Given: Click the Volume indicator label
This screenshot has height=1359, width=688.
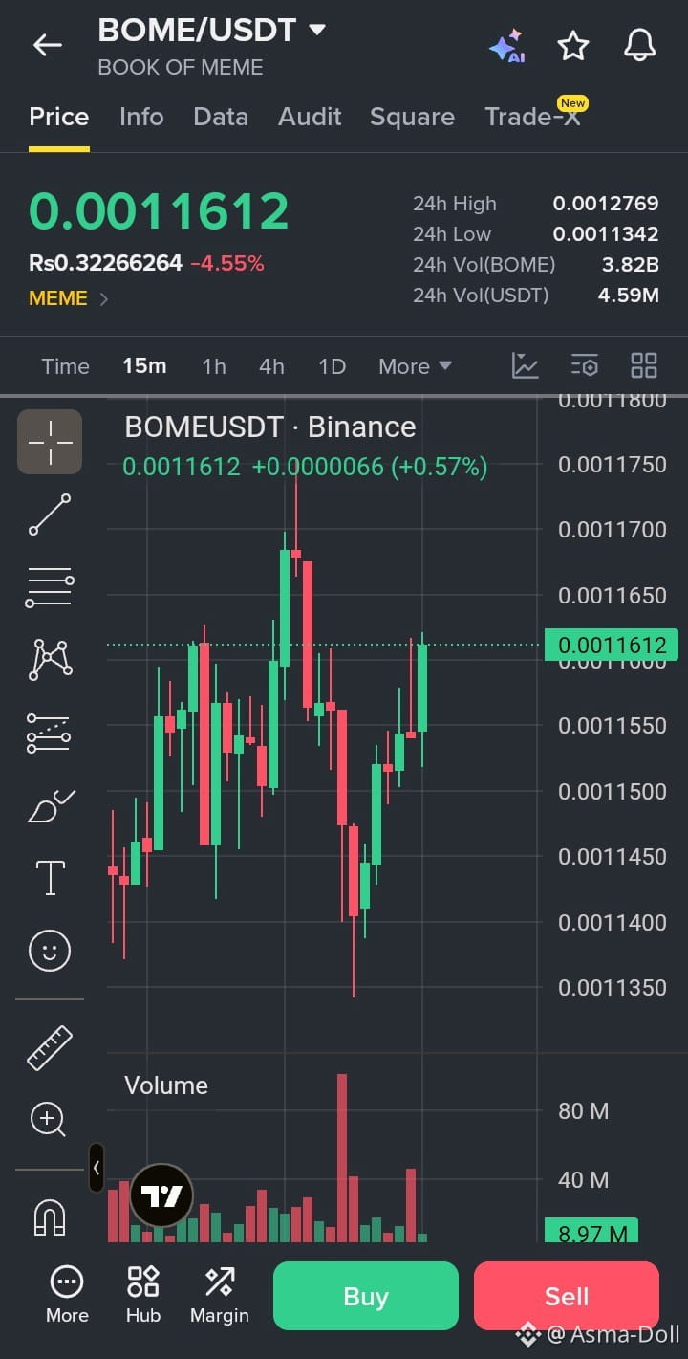Looking at the screenshot, I should click(x=166, y=1085).
